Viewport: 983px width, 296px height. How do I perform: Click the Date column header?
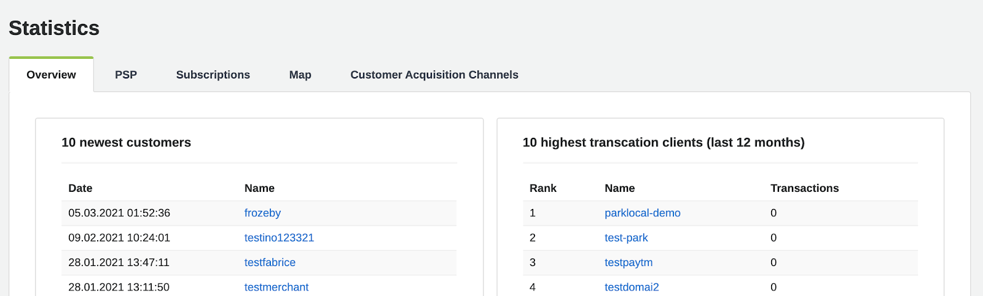pos(80,188)
